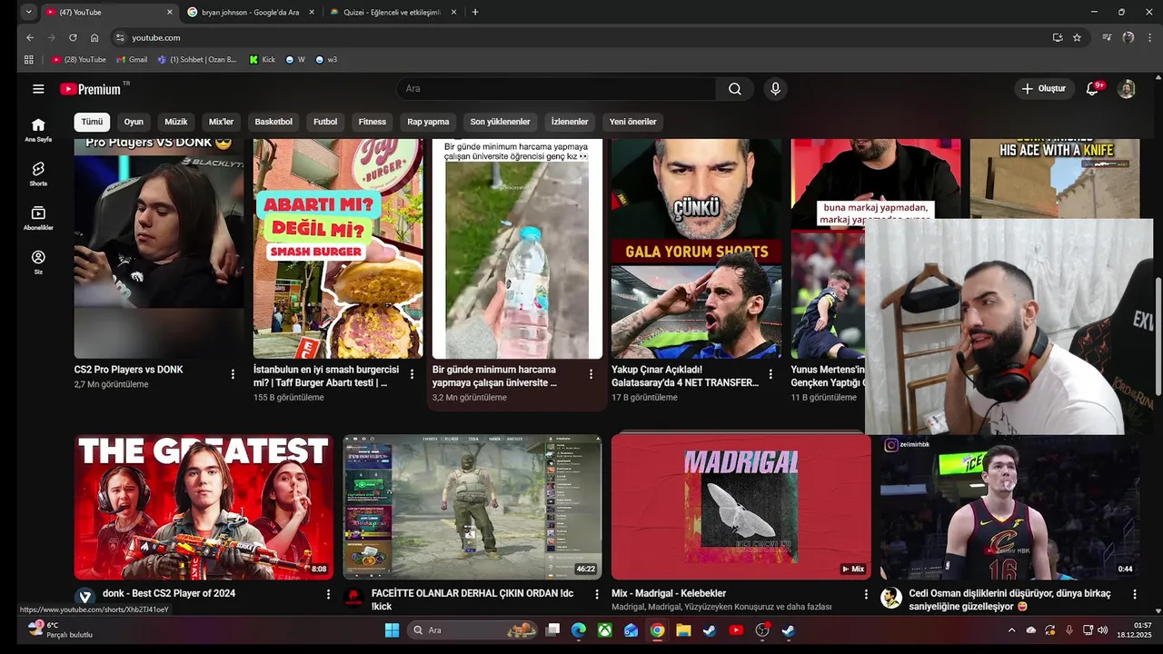The width and height of the screenshot is (1163, 654).
Task: Open options for Cedi Osman video
Action: (x=1134, y=594)
